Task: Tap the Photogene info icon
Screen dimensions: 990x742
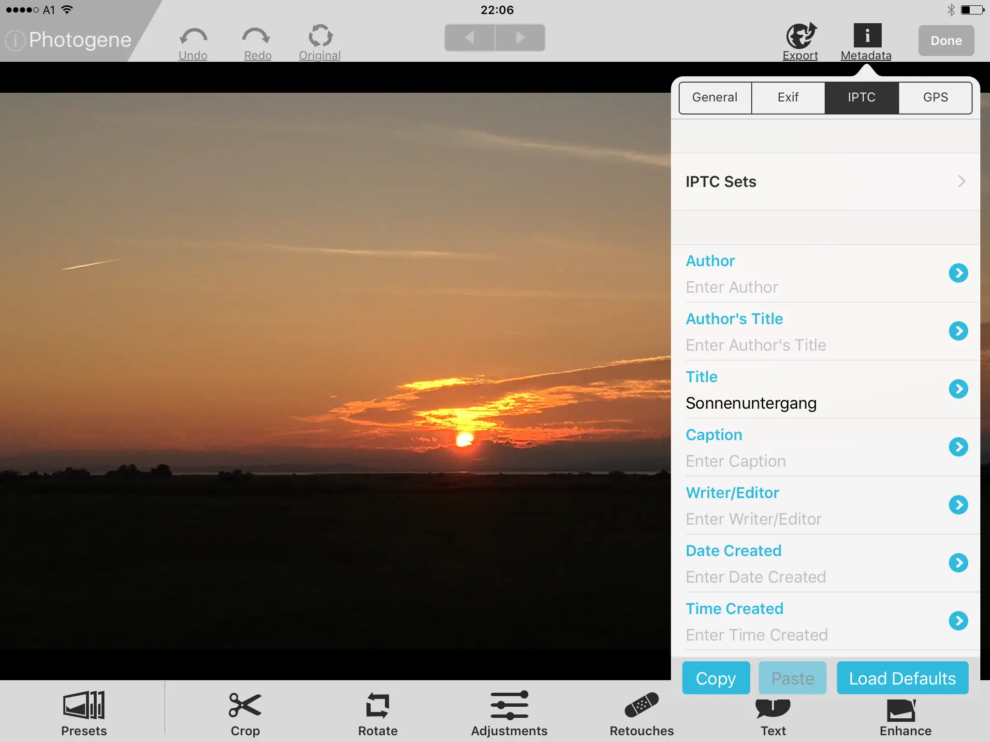Action: click(15, 41)
